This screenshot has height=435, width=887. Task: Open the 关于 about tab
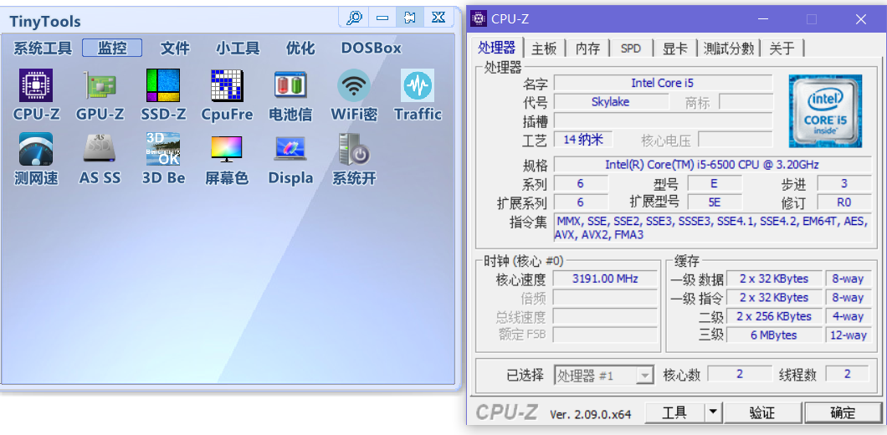tap(782, 49)
